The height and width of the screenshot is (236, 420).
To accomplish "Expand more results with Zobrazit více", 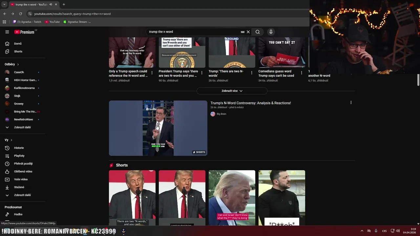I will 232,91.
